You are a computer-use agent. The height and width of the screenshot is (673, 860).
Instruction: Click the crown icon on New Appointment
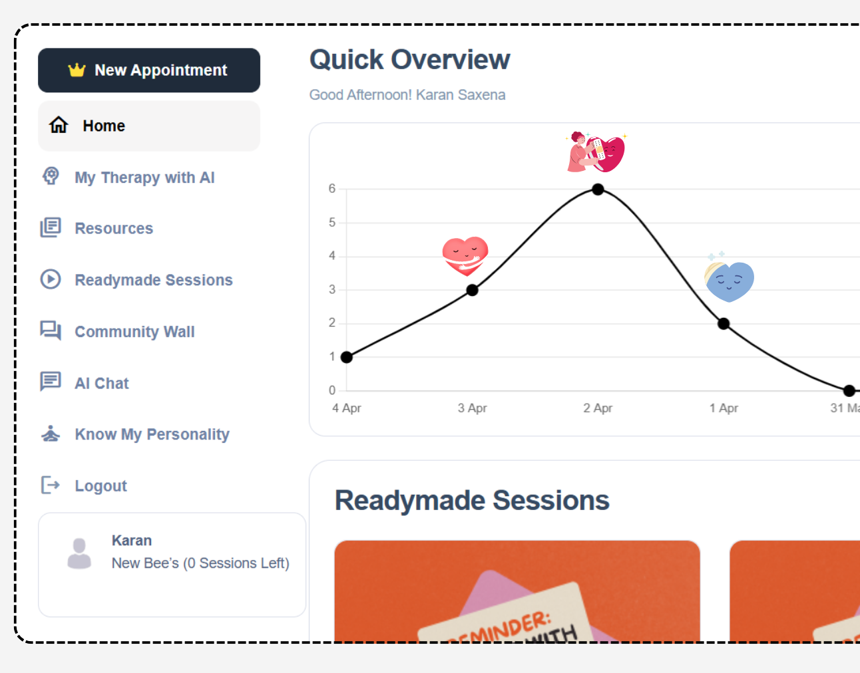coord(77,70)
